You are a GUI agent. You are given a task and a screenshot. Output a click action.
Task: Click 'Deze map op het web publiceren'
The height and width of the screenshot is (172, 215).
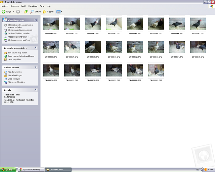pyautogui.click(x=19, y=56)
